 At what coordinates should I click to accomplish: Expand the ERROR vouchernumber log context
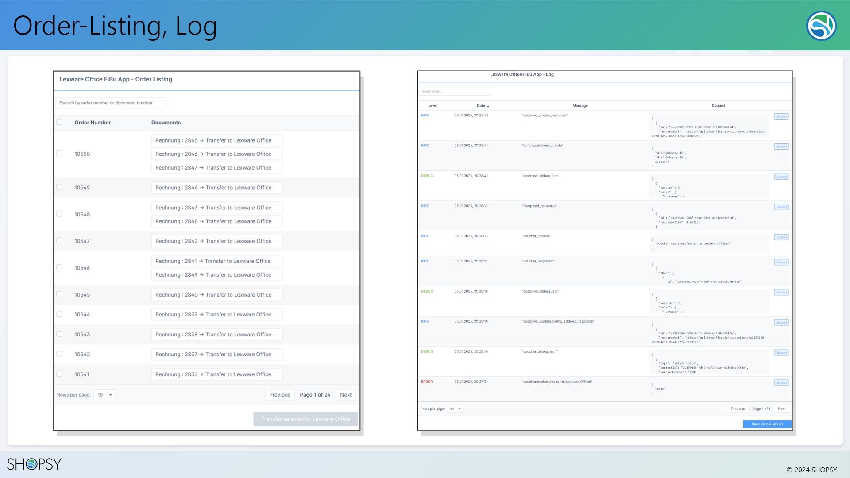point(781,383)
